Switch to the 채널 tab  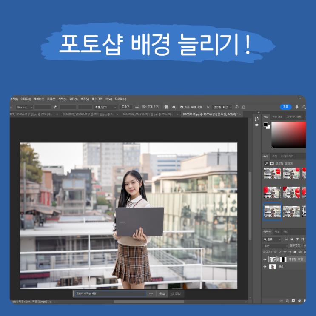[277, 232]
